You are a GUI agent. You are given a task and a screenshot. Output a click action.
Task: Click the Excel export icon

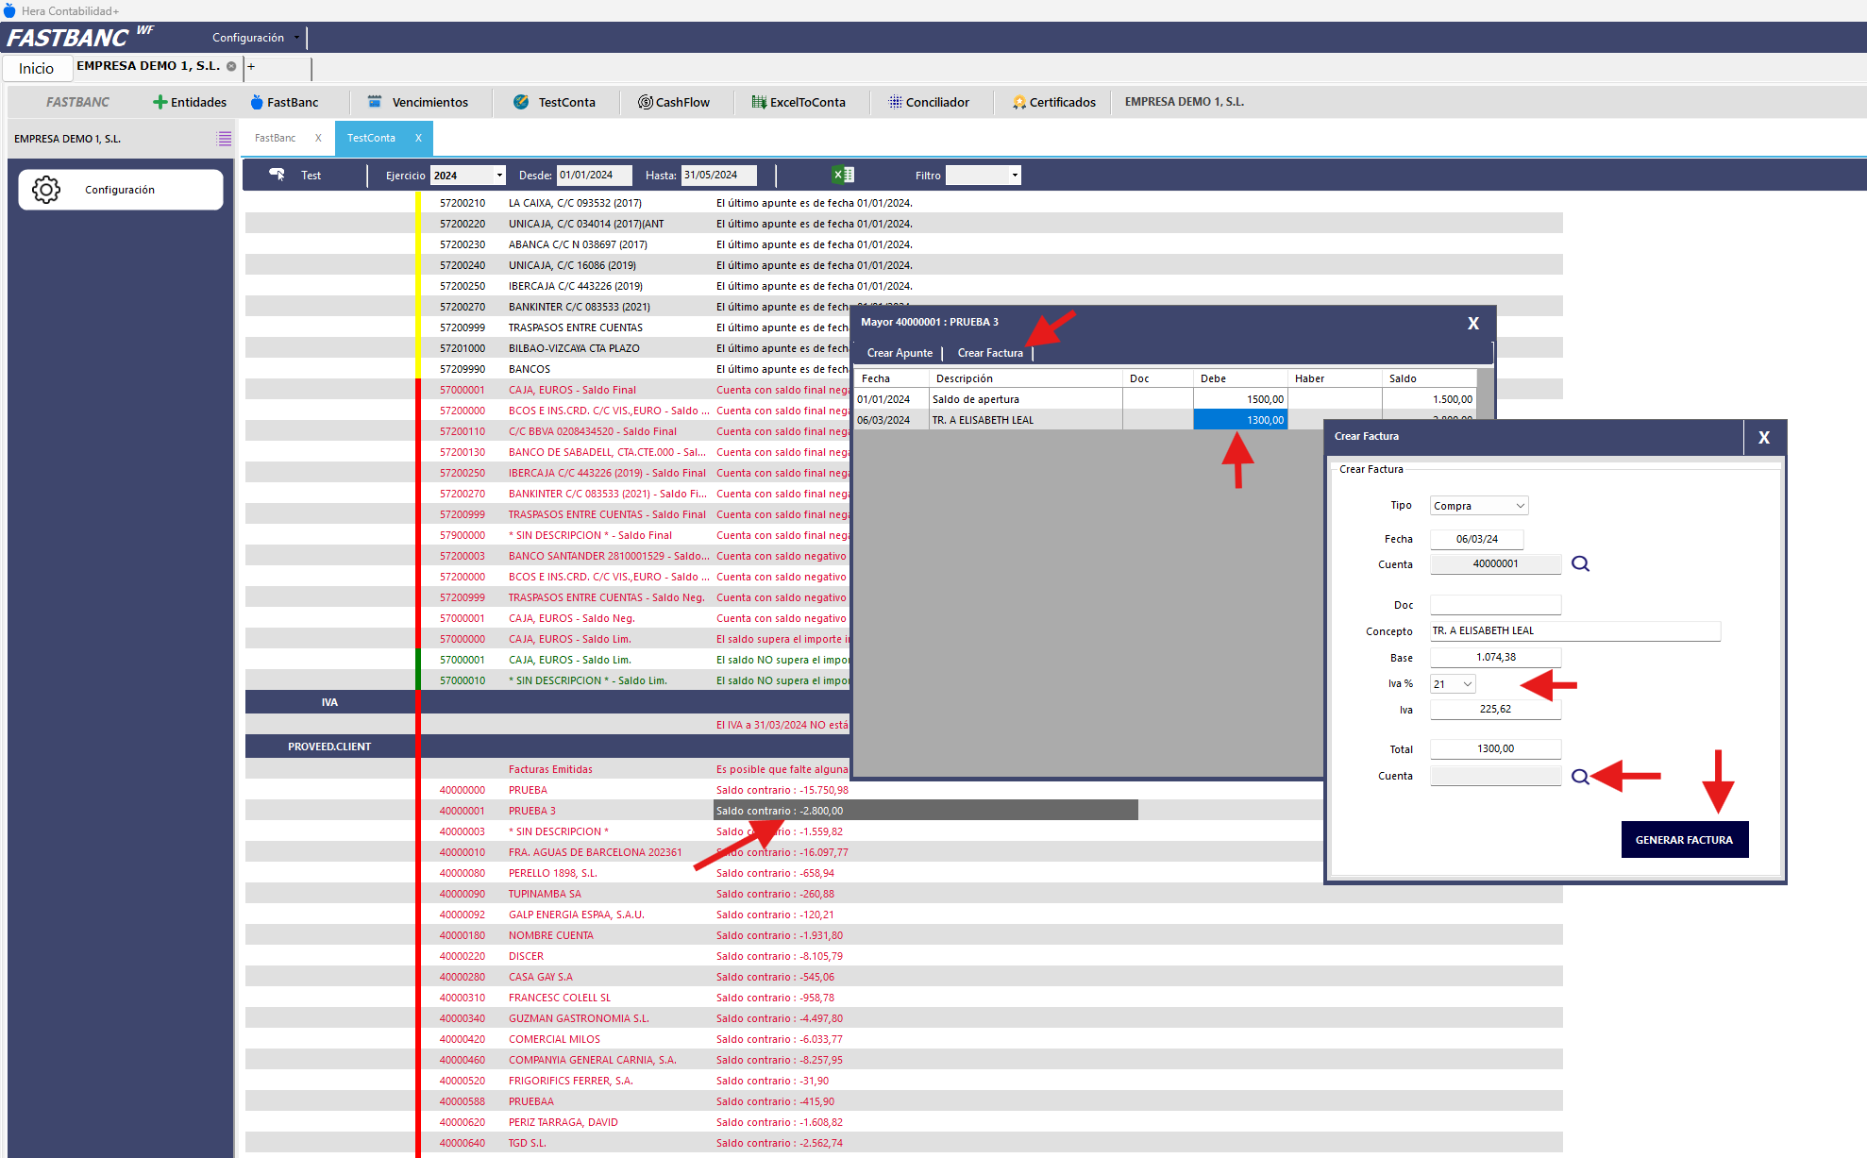pos(842,175)
